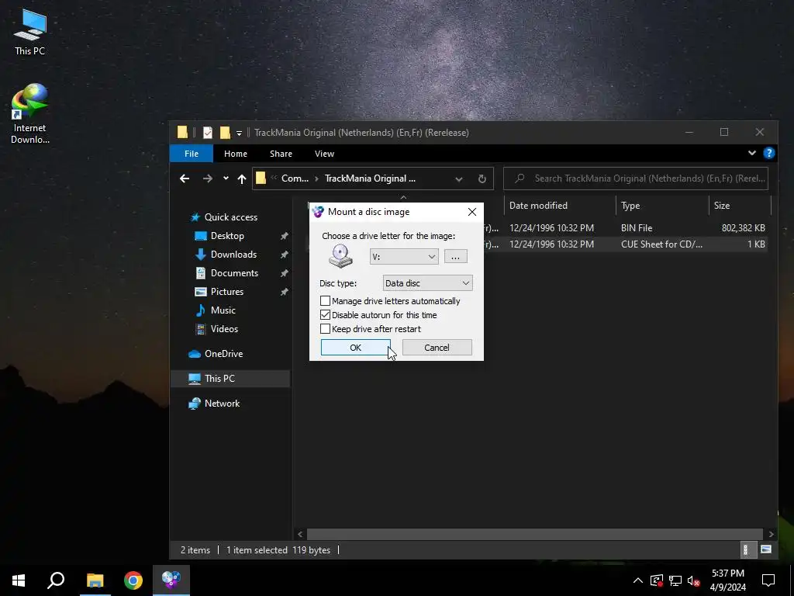
Task: Expand the Explorer ribbon chevron
Action: coord(752,153)
